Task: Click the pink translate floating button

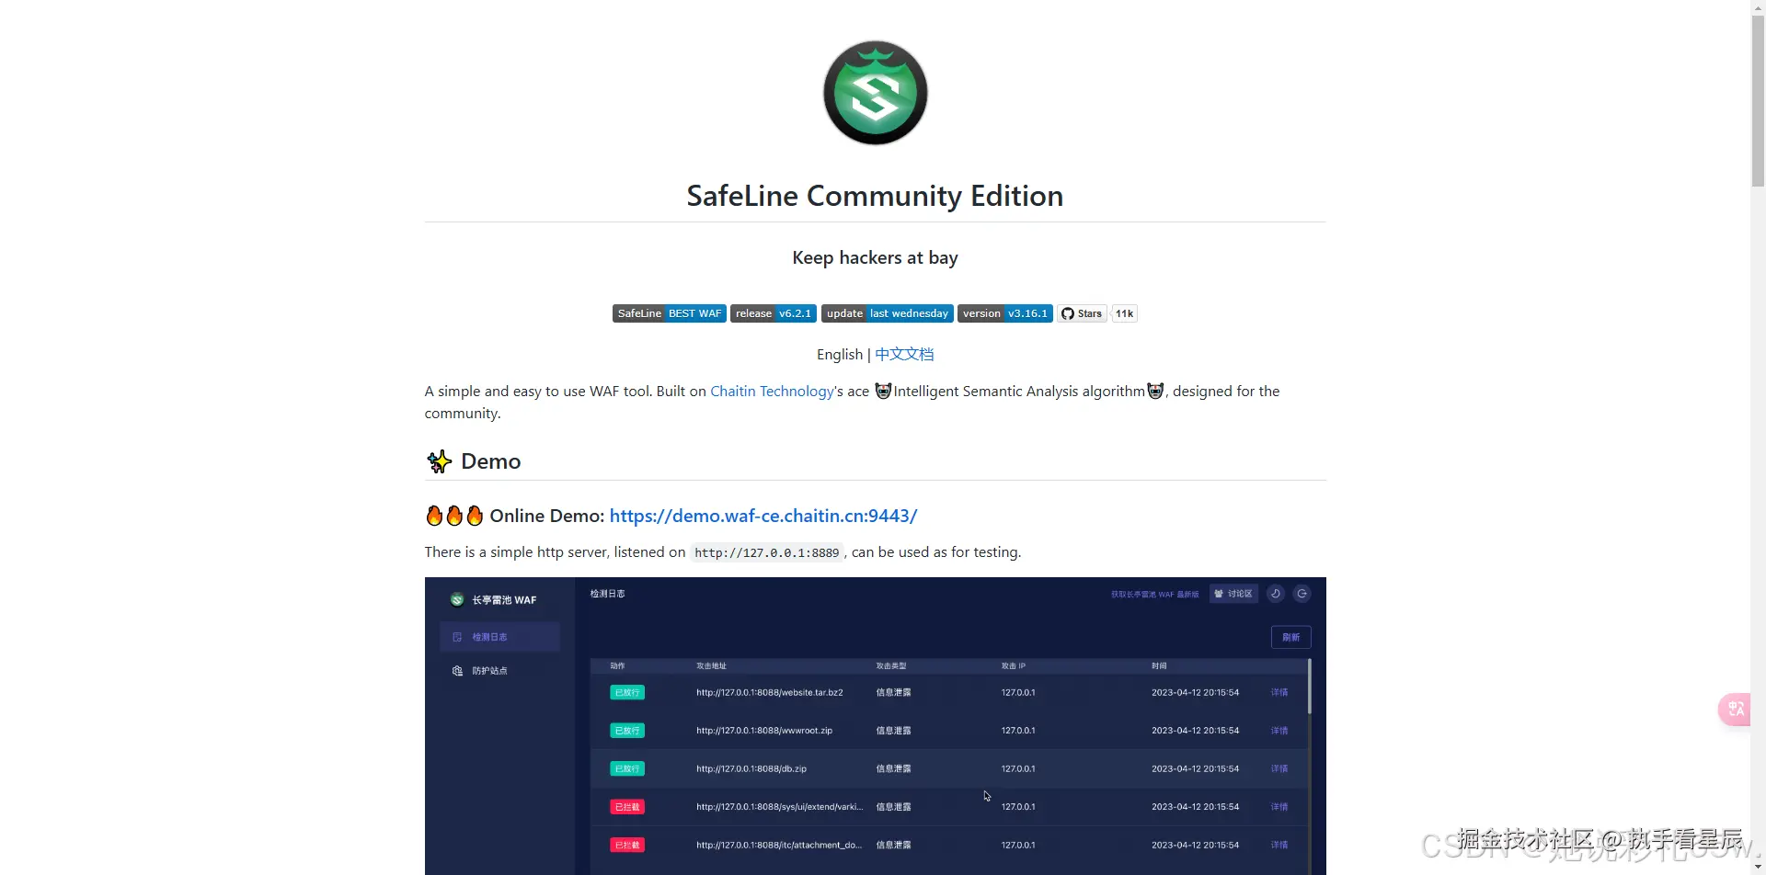Action: click(1735, 709)
